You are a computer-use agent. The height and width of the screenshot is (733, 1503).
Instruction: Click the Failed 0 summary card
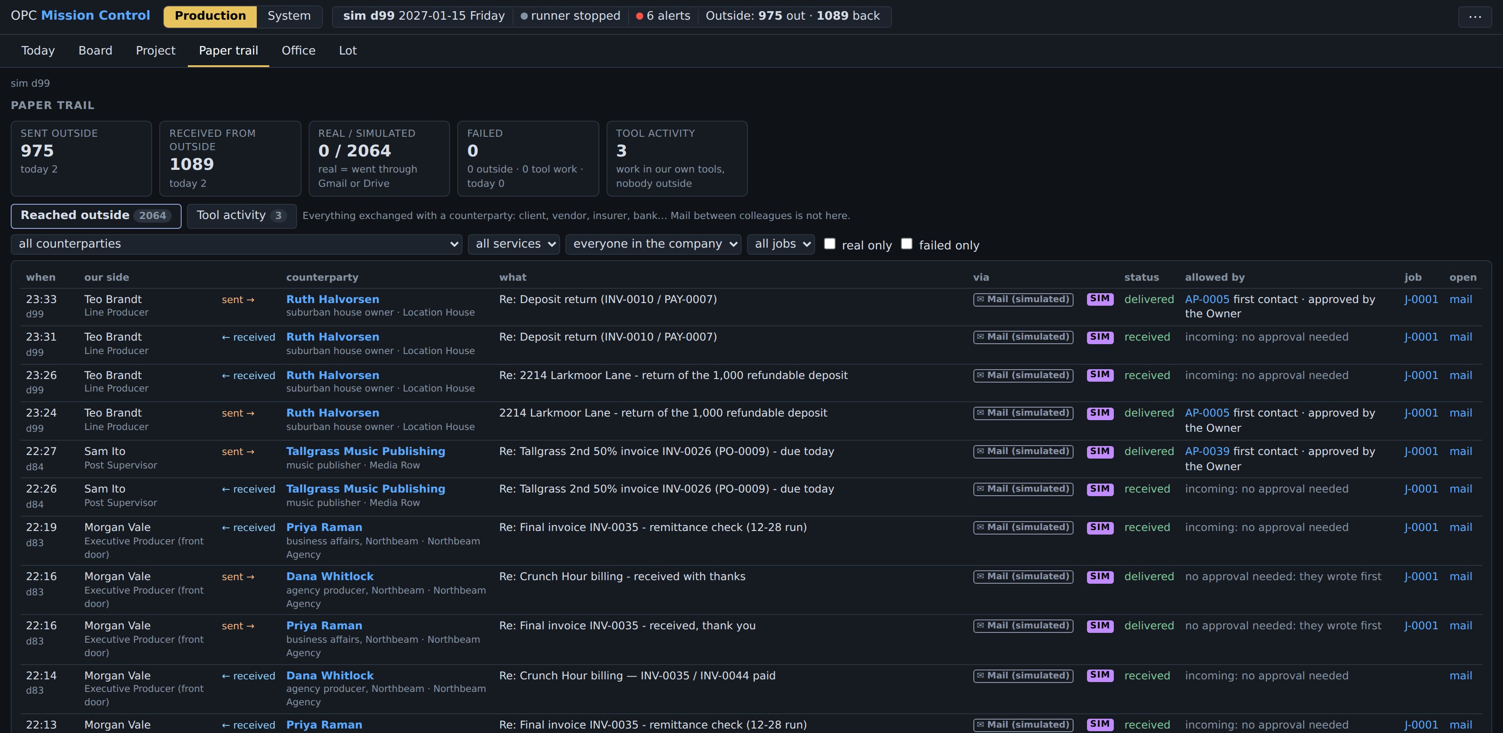click(x=527, y=159)
